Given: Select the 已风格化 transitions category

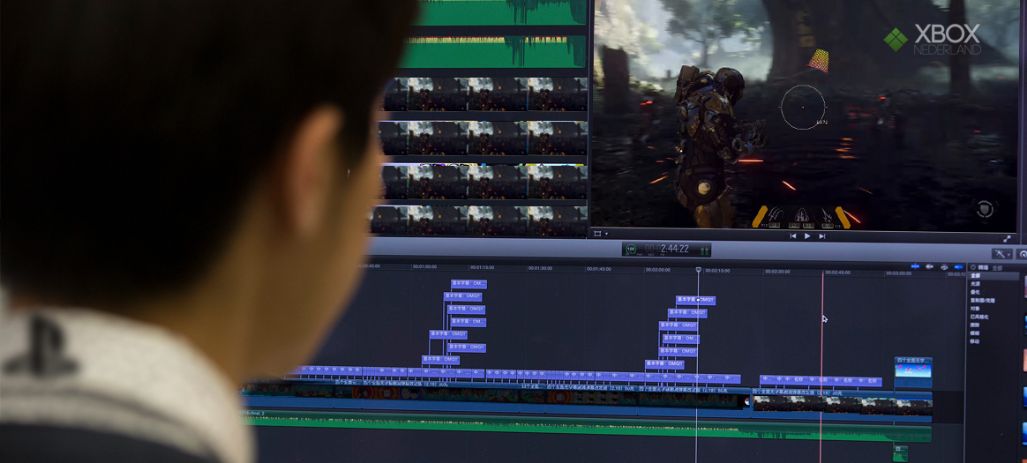Looking at the screenshot, I should 979,317.
